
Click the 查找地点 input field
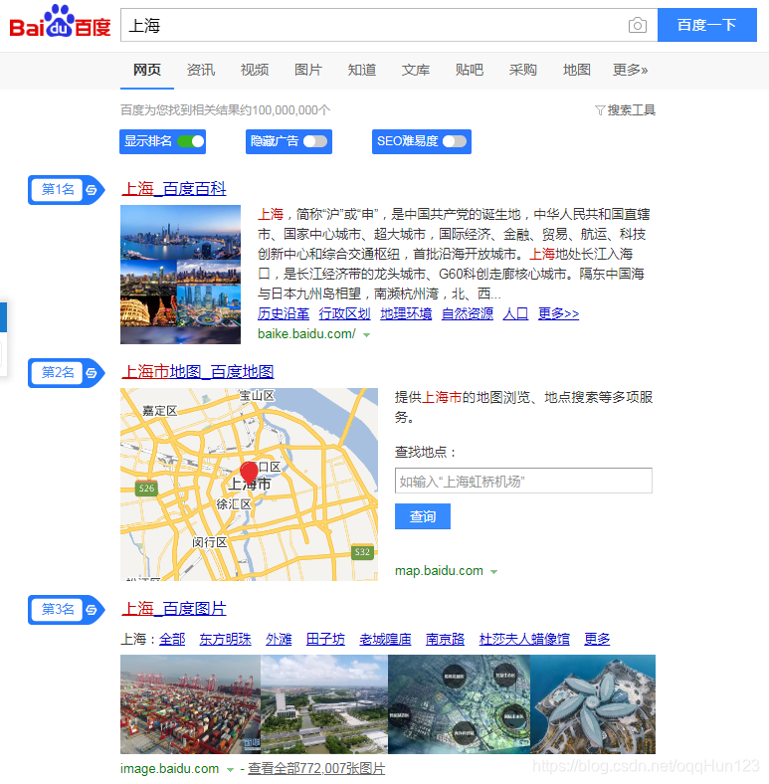523,481
